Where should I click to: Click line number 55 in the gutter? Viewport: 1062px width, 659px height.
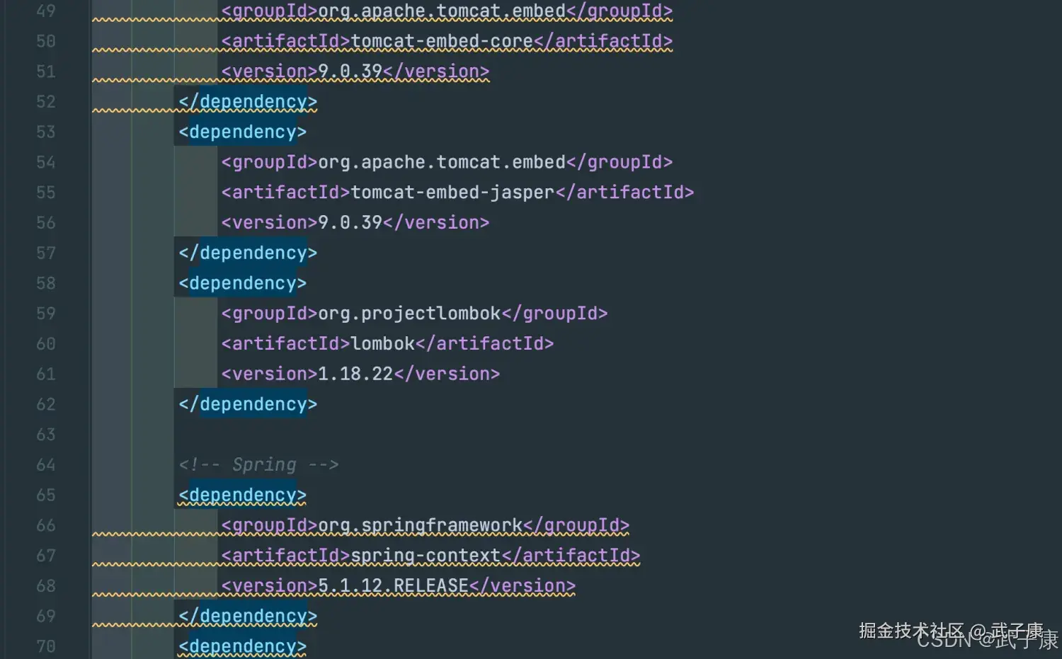[46, 193]
